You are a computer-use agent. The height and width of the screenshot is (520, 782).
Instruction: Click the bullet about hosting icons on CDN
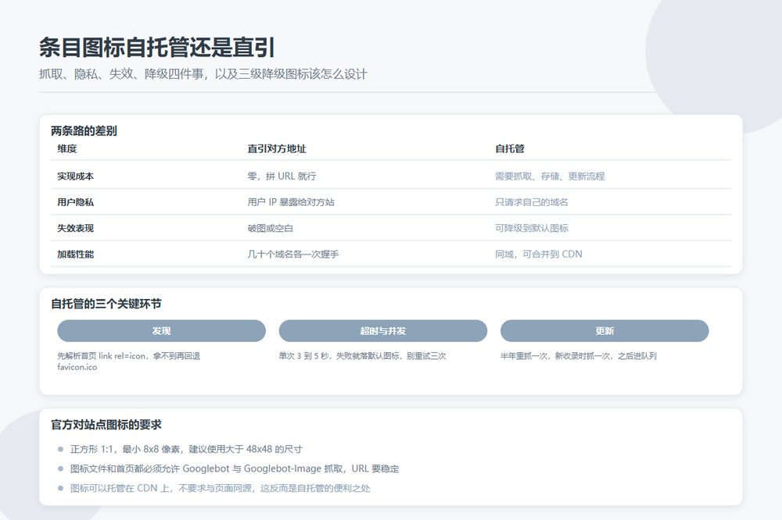click(x=220, y=488)
